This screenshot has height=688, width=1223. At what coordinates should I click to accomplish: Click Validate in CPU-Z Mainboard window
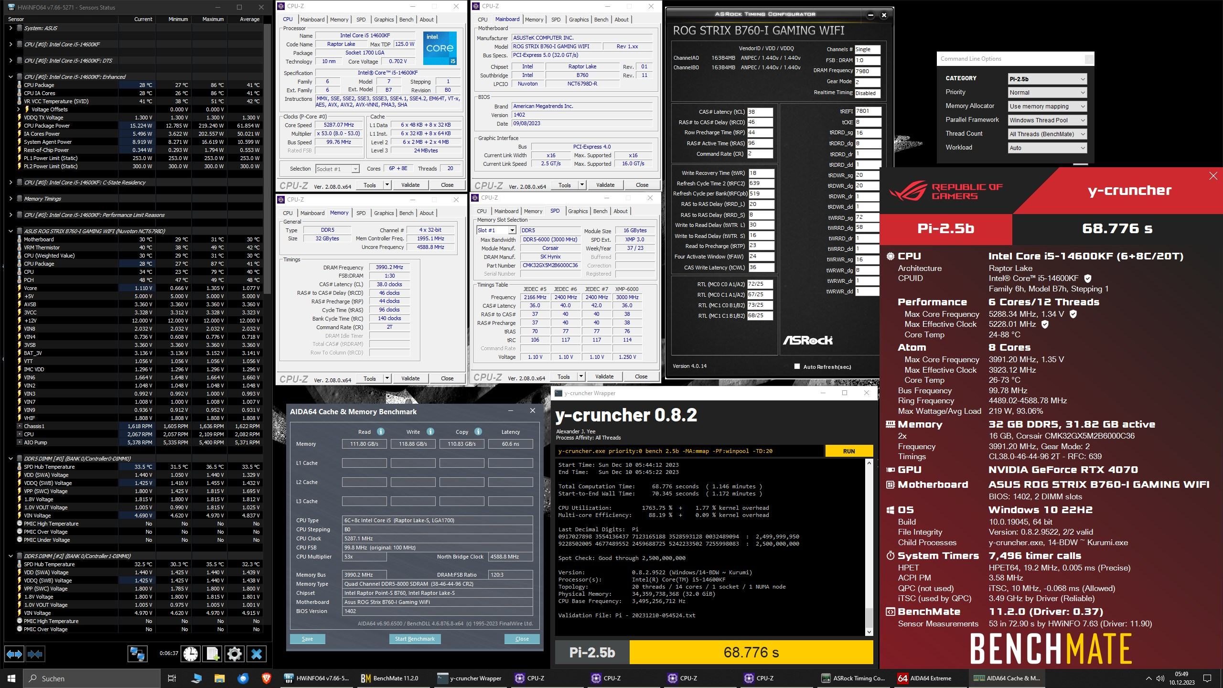[605, 185]
